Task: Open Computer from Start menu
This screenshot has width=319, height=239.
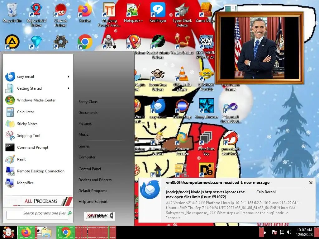Action: [x=87, y=157]
